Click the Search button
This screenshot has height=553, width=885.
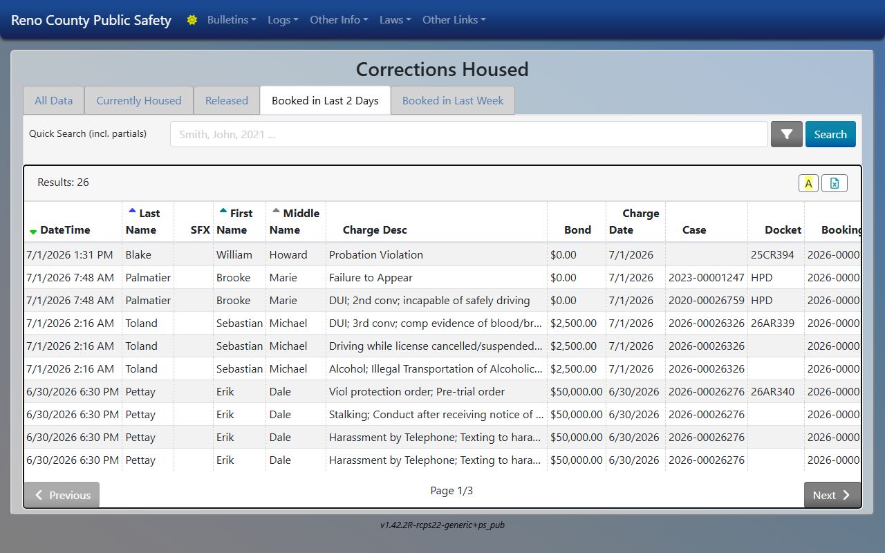point(830,134)
